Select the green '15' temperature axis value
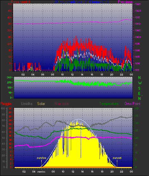This screenshot has height=176, width=149. click(x=137, y=145)
